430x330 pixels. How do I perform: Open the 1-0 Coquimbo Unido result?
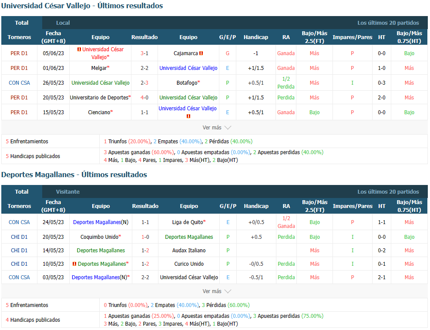click(145, 237)
